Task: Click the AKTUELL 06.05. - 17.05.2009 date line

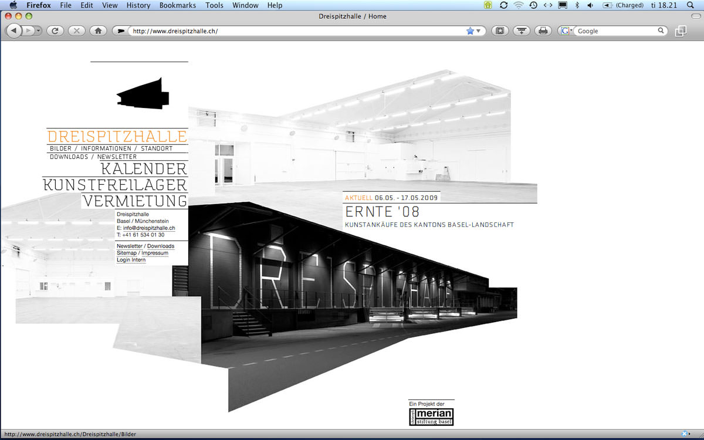Action: pyautogui.click(x=391, y=197)
